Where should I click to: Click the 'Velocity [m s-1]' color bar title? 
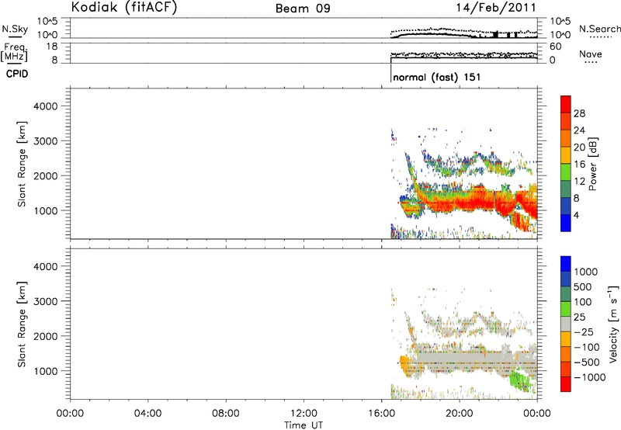[x=613, y=324]
